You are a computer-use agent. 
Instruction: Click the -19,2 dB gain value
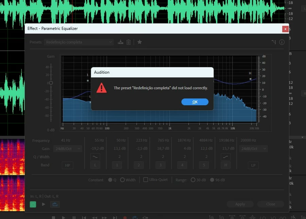97,148
